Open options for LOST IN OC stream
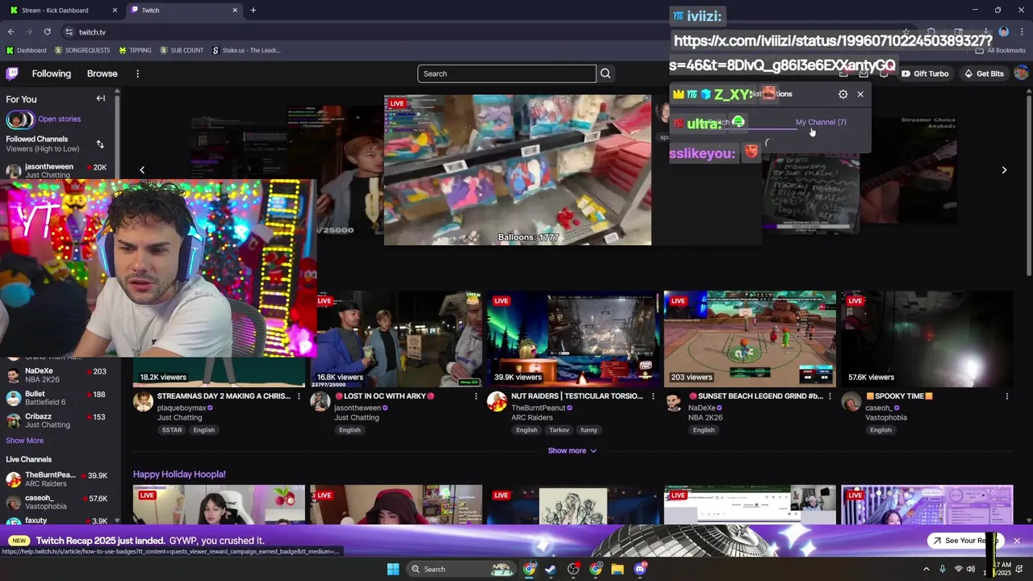1033x581 pixels. [x=475, y=396]
